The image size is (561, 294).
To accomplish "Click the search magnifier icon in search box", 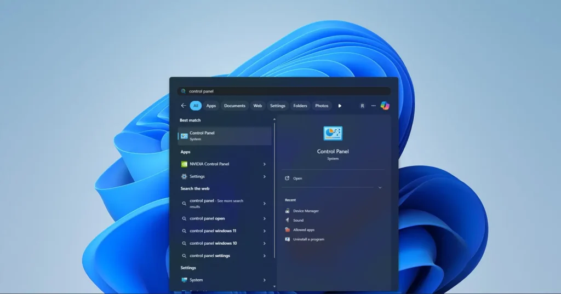I will coord(183,91).
